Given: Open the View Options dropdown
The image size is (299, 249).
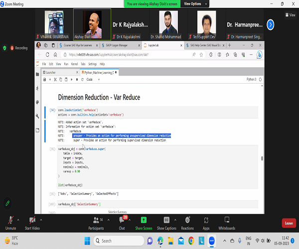Looking at the screenshot, I should click(x=194, y=4).
